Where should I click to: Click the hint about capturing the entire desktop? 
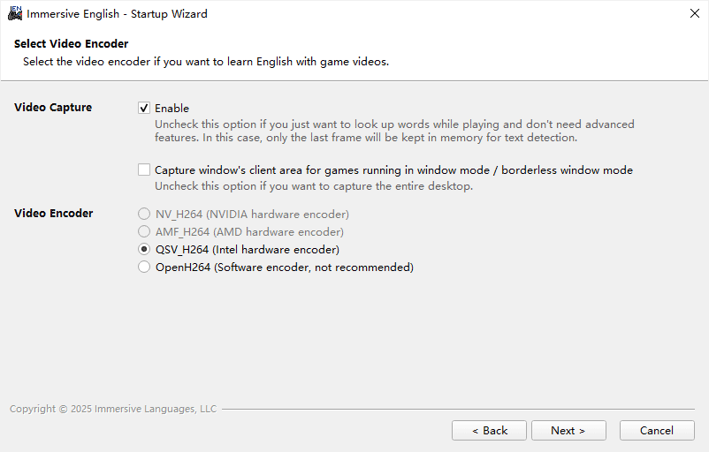click(x=314, y=186)
